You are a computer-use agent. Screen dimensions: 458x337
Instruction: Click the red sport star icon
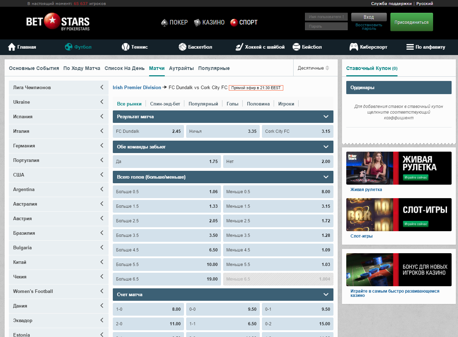coord(234,22)
